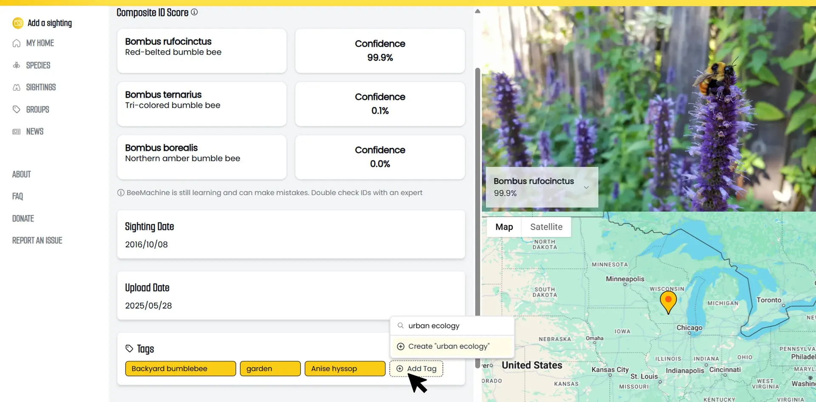Click the Sightings binoculars icon
The height and width of the screenshot is (402, 816).
(x=16, y=87)
